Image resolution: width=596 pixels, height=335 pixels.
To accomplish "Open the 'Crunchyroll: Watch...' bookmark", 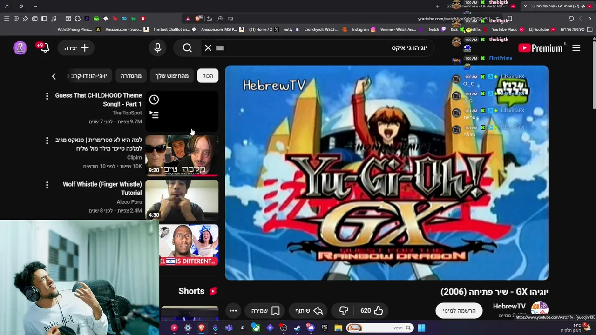I will [325, 29].
